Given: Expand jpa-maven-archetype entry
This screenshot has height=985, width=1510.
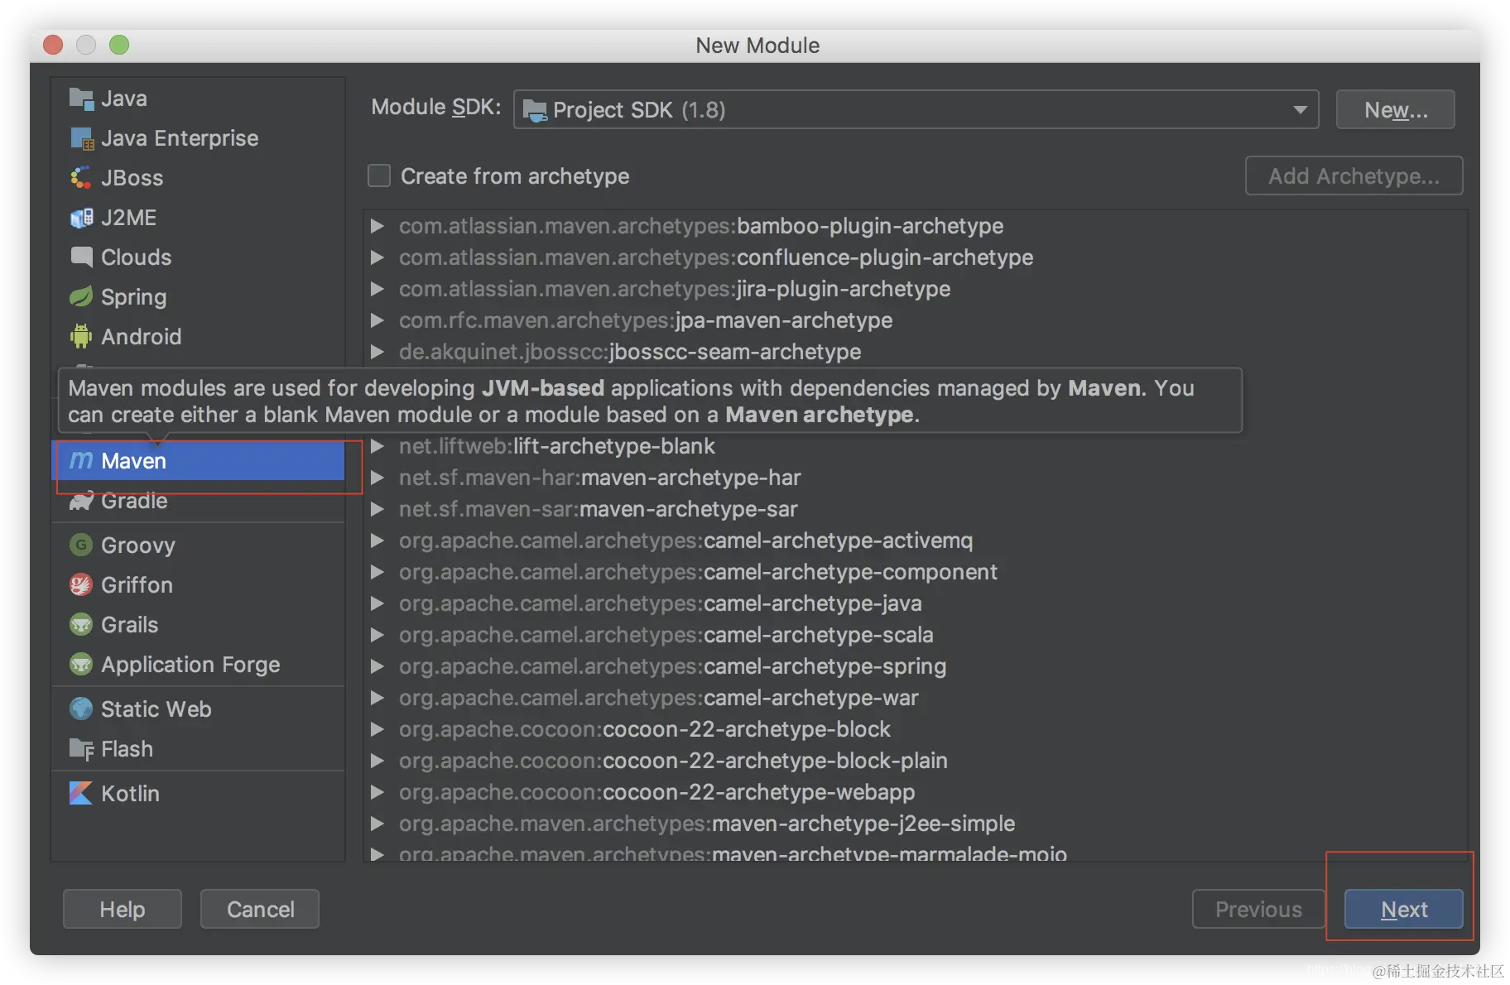Looking at the screenshot, I should click(377, 320).
